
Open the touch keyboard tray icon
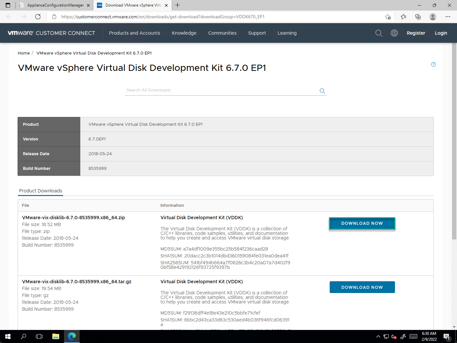point(413,336)
